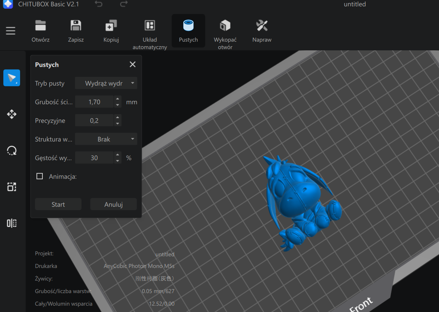Choose the scale tool in sidebar
Viewport: 439px width, 312px height.
12,187
